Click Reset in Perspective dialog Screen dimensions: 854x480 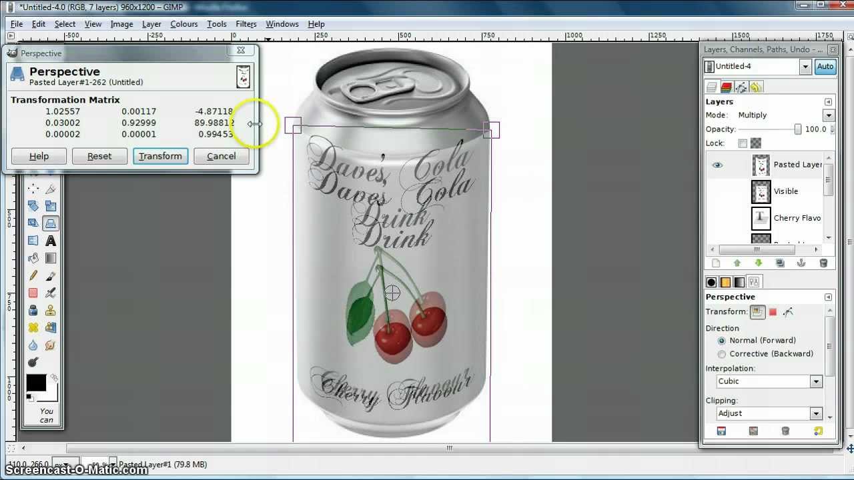tap(99, 156)
